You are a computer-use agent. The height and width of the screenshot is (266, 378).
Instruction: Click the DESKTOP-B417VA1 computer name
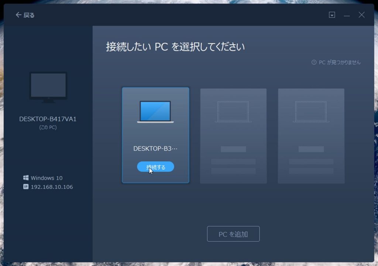48,119
